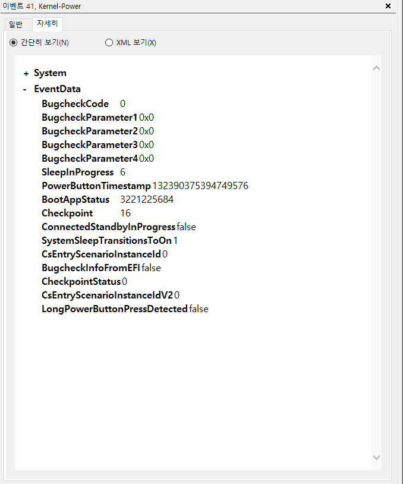Select the XML 보기 radio button
This screenshot has height=484, width=403.
109,43
